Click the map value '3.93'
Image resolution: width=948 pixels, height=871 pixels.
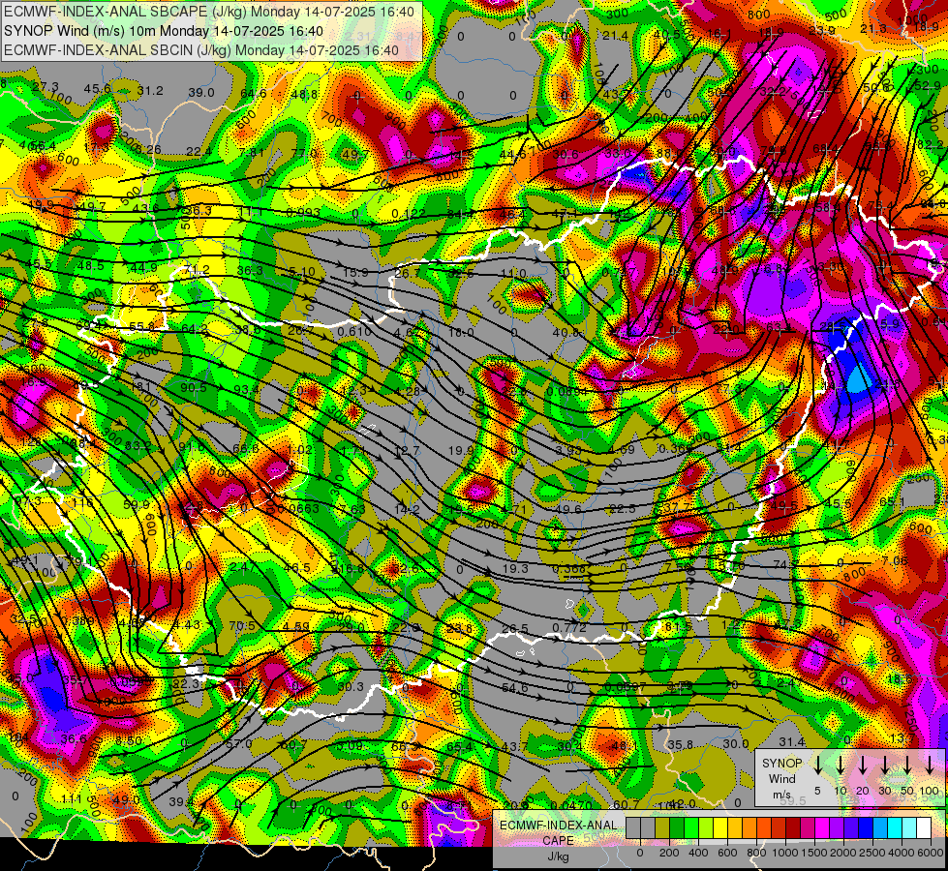[569, 450]
